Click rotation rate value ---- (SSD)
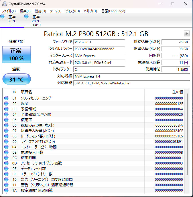Viewport: 193px width, 197px height. [176, 56]
